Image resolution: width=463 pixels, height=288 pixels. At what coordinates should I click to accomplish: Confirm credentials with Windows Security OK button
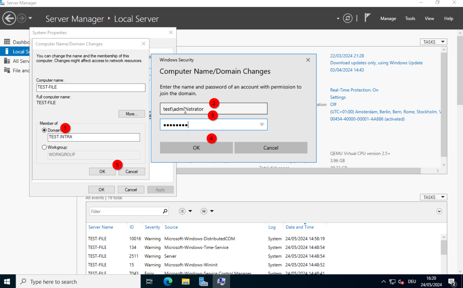(x=196, y=148)
